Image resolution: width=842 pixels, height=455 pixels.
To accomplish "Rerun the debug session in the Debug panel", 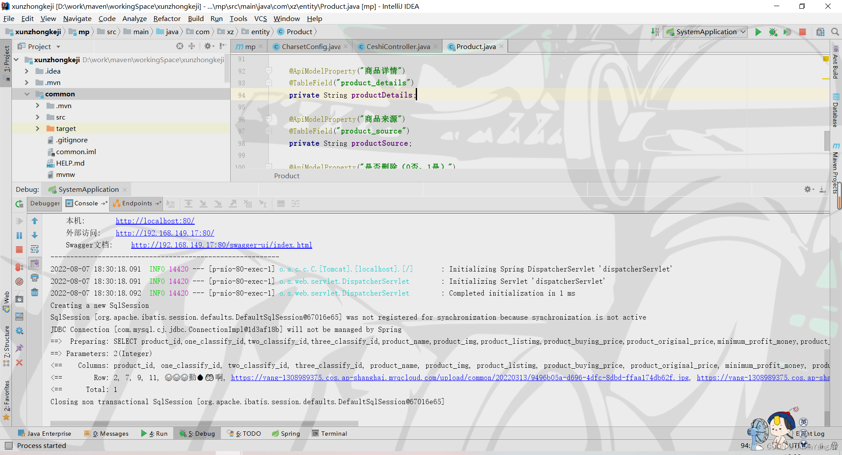I will click(19, 204).
